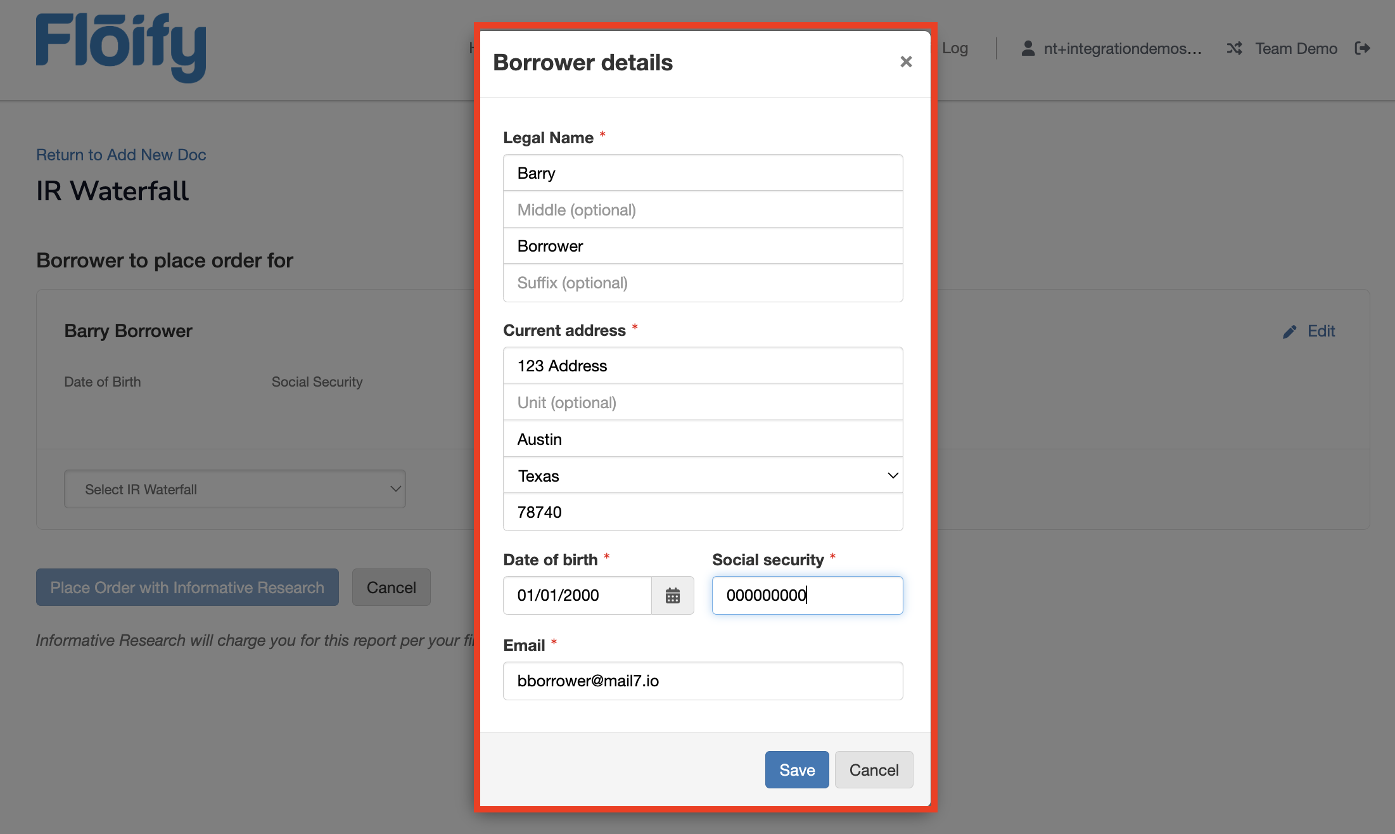The width and height of the screenshot is (1395, 834).
Task: Click the user profile icon
Action: 1028,48
